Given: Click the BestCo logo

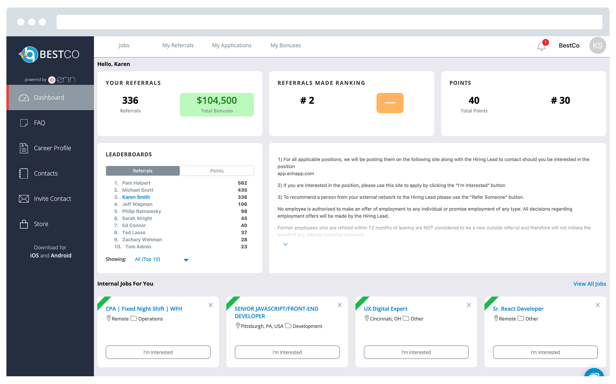Looking at the screenshot, I should tap(49, 54).
